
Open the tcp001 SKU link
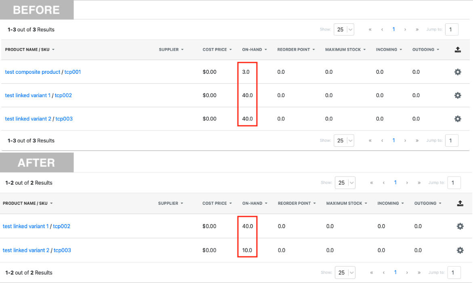tap(73, 72)
